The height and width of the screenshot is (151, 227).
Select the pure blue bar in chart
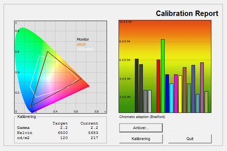[x=167, y=94]
